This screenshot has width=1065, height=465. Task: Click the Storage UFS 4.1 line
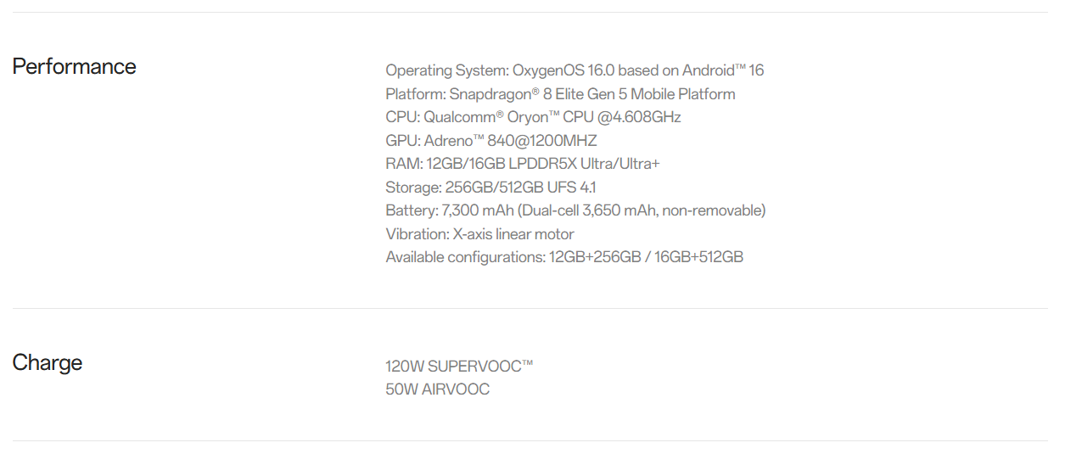click(x=496, y=188)
